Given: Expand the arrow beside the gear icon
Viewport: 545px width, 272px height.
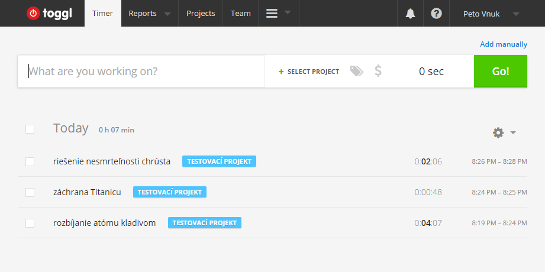Looking at the screenshot, I should point(513,133).
